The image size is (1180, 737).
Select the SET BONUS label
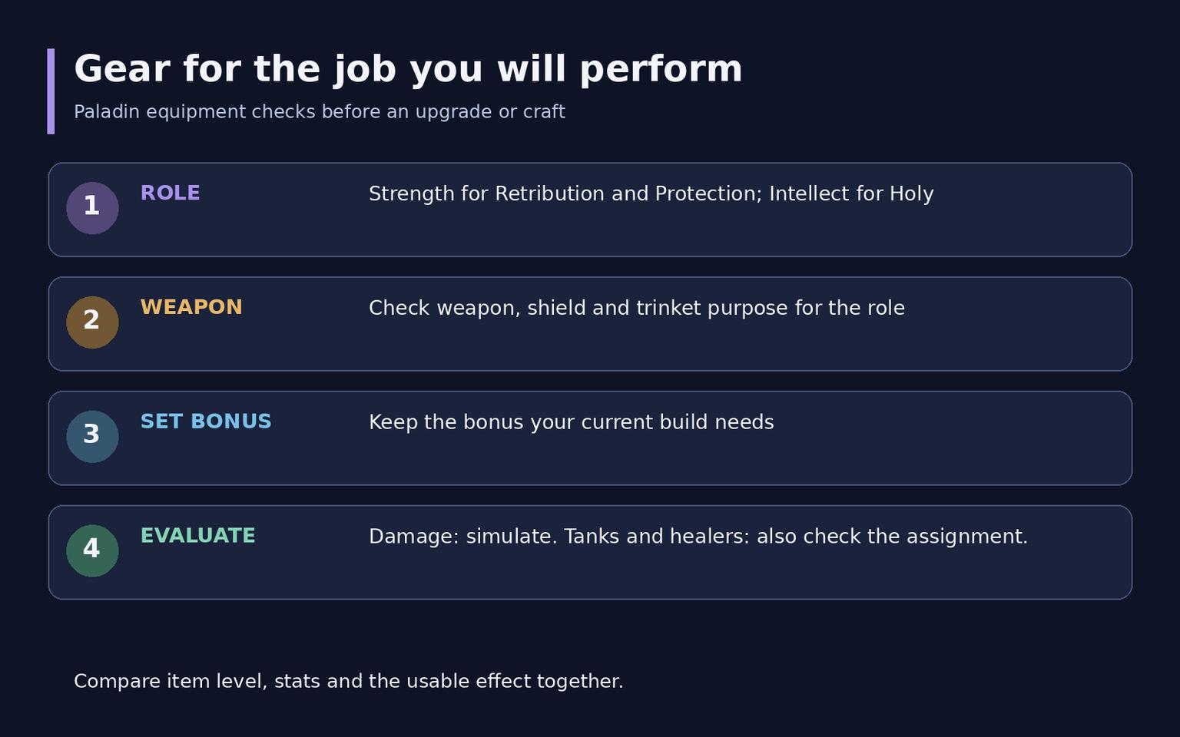pyautogui.click(x=206, y=421)
